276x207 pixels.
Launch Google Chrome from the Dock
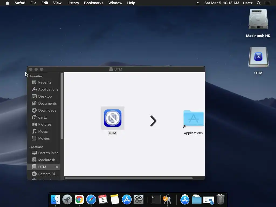tap(79, 199)
